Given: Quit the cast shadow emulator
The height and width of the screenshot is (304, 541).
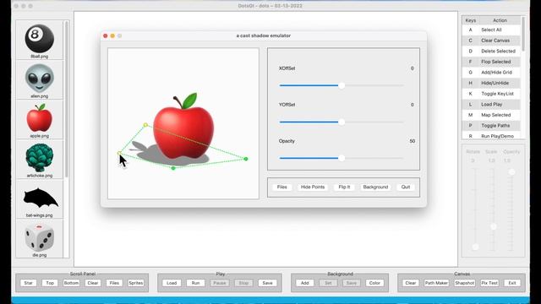Looking at the screenshot, I should (406, 187).
